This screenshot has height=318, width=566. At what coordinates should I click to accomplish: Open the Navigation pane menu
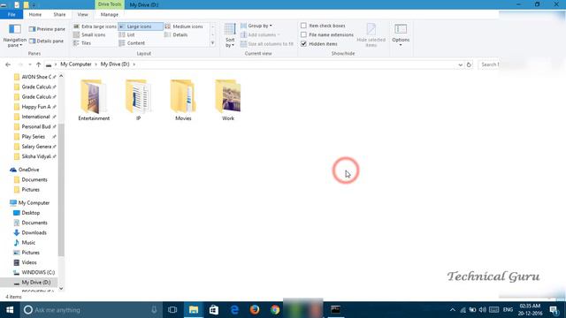tap(15, 35)
